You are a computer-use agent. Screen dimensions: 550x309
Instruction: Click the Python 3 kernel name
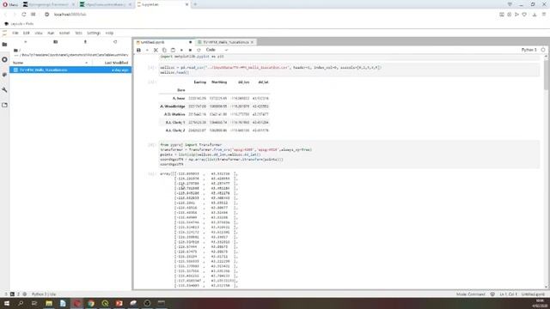[529, 50]
